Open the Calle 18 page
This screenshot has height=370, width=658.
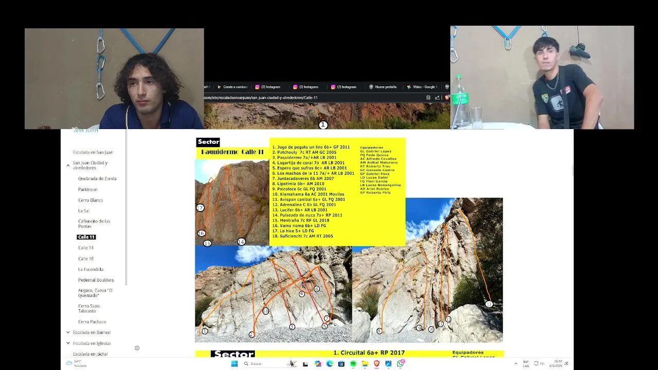coord(86,258)
